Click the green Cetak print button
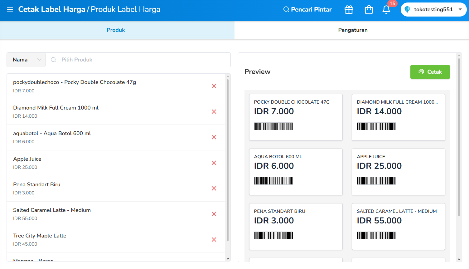 pos(430,72)
